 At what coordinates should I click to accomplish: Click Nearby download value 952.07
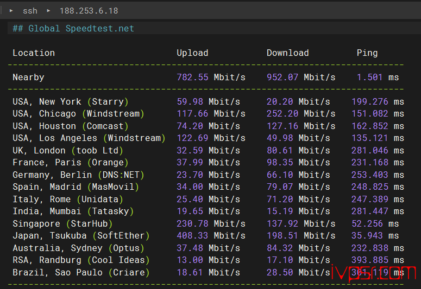pos(282,77)
